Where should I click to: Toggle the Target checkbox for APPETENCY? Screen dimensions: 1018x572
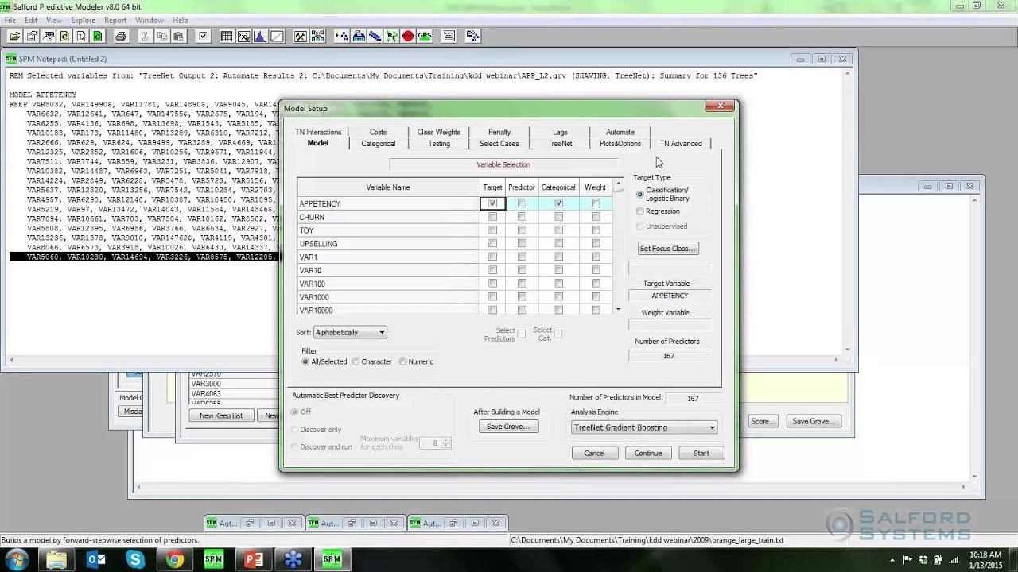coord(492,203)
